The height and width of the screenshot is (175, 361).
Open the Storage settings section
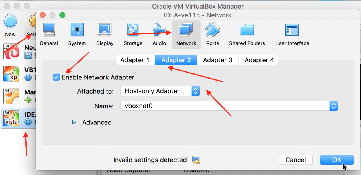point(133,34)
